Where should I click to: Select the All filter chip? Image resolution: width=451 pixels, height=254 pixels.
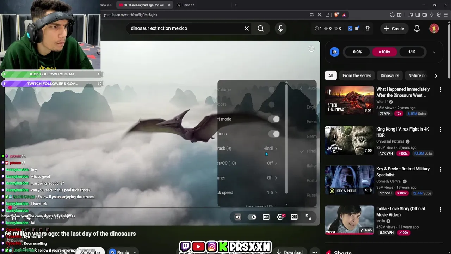point(330,75)
